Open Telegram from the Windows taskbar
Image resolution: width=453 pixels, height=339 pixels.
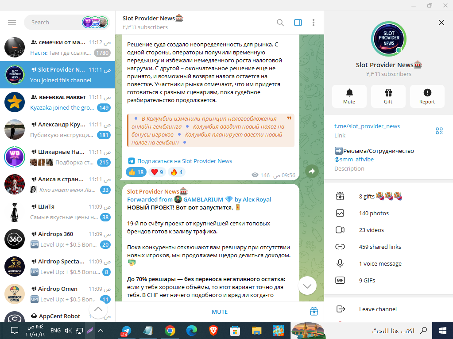[x=126, y=331]
